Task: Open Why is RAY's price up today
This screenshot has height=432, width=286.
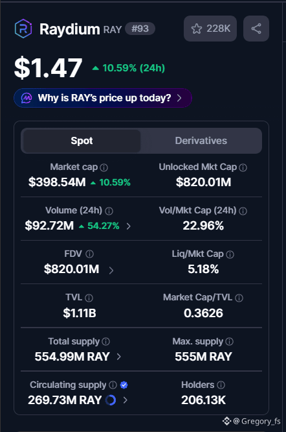Action: [x=103, y=98]
